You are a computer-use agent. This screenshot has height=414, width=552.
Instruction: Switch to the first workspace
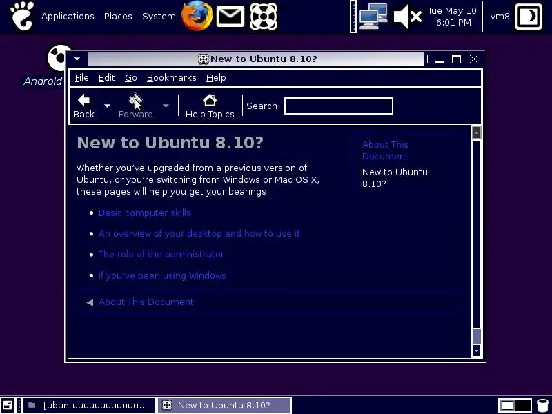click(507, 406)
